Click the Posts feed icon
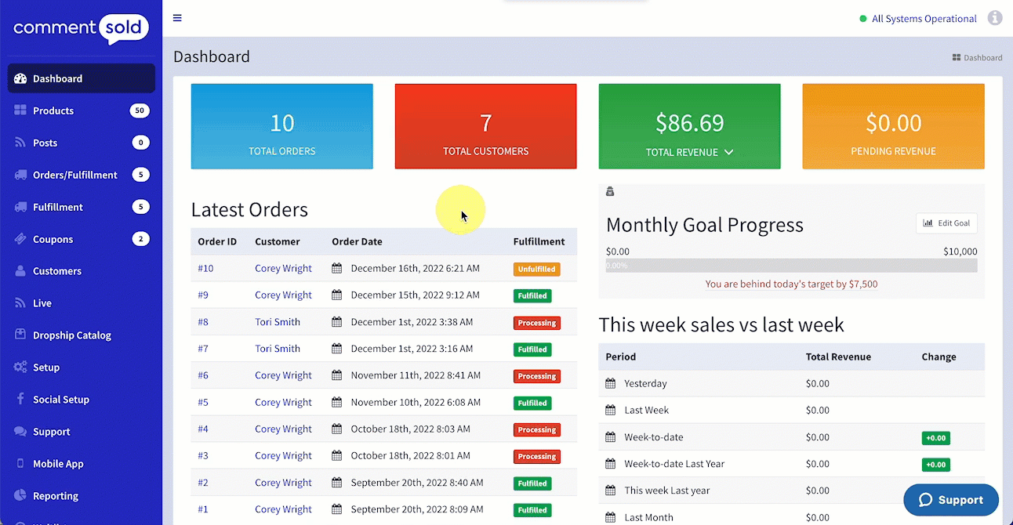This screenshot has width=1013, height=525. tap(20, 143)
